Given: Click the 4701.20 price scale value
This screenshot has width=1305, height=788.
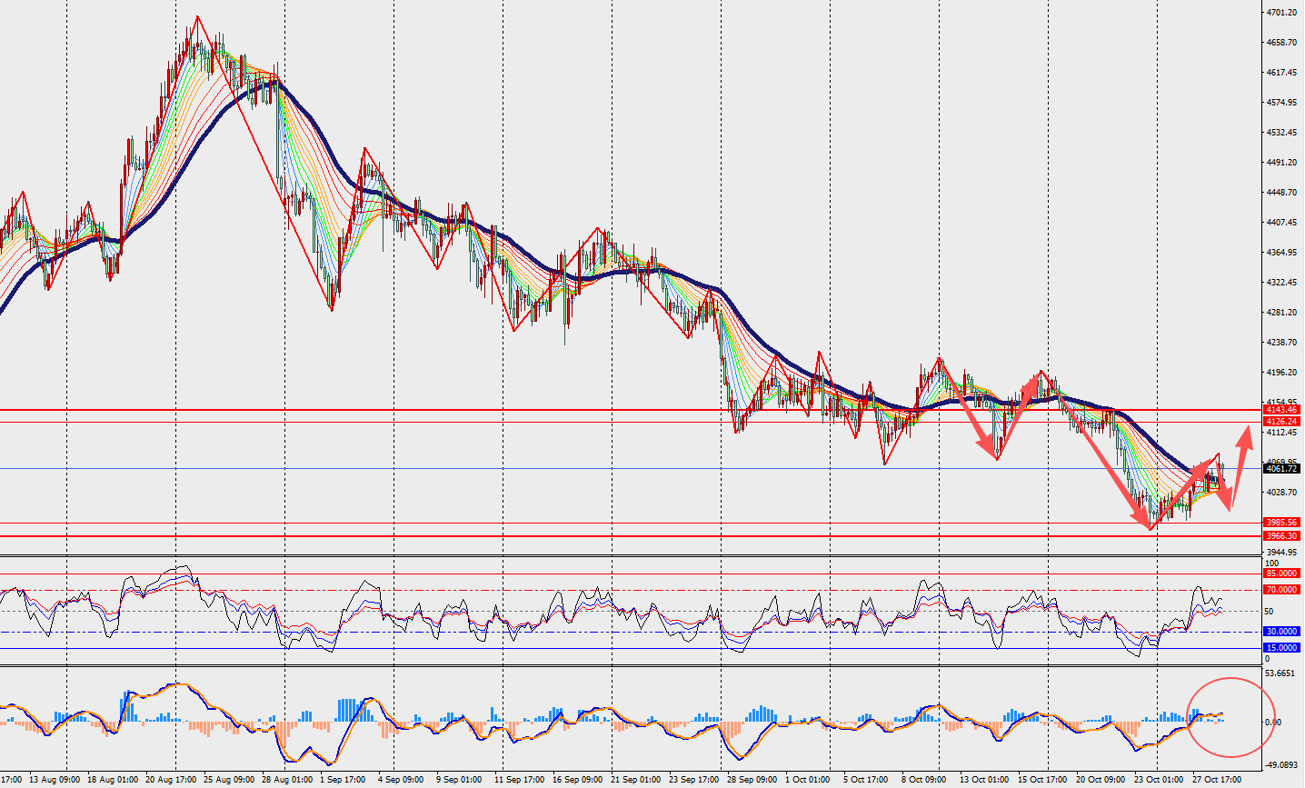Looking at the screenshot, I should [x=1281, y=13].
